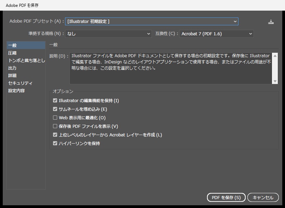The width and height of the screenshot is (285, 208).
Task: Click the PDF を保存 button
Action: 226,197
